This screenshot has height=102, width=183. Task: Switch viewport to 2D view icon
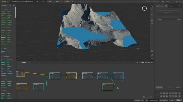click(152, 15)
